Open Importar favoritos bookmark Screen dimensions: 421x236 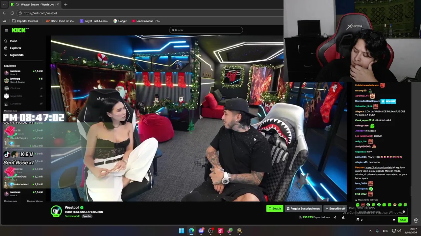click(25, 21)
